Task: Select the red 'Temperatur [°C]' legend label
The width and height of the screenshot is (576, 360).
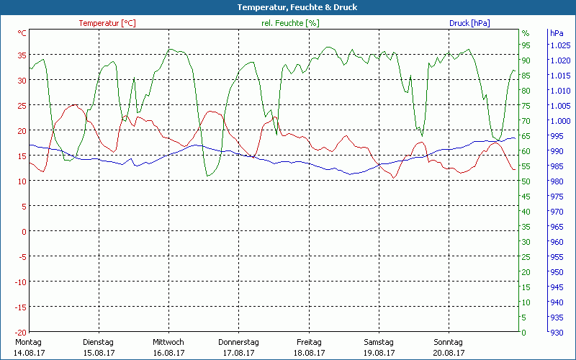Action: [x=107, y=23]
